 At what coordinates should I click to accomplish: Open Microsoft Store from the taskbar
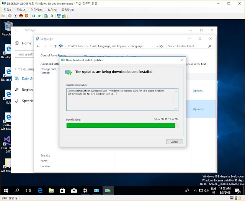(x=62, y=191)
